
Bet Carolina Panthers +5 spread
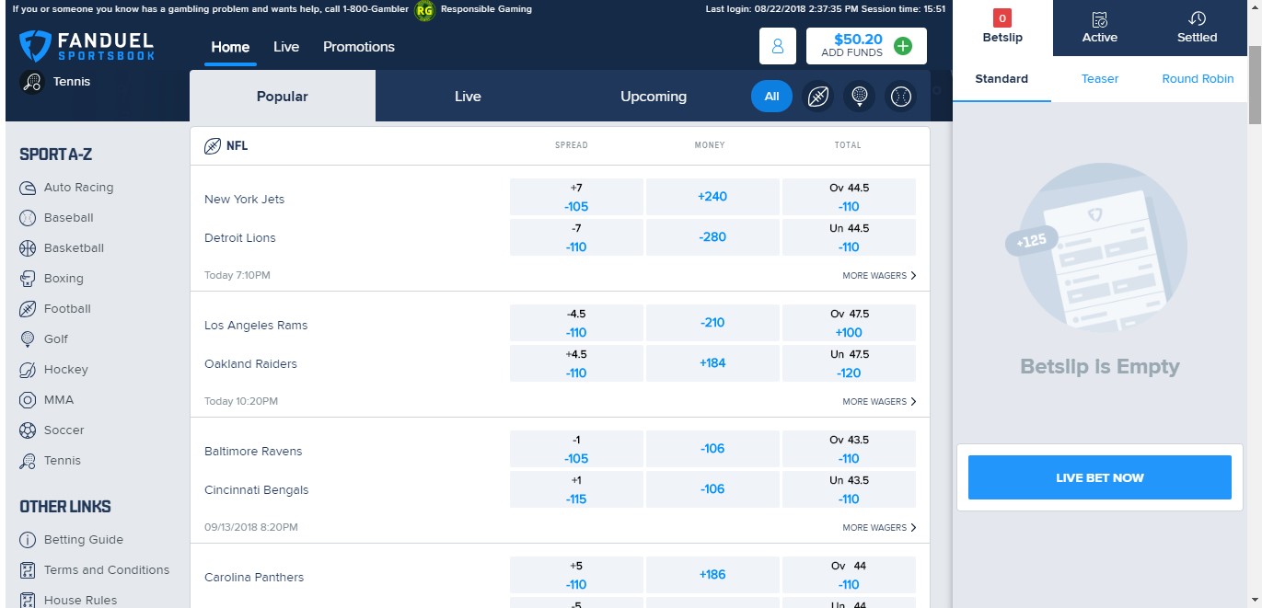pos(576,575)
